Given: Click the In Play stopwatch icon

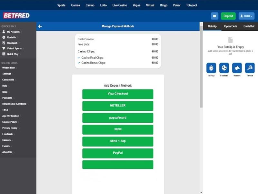Looking at the screenshot, I should click(211, 68).
